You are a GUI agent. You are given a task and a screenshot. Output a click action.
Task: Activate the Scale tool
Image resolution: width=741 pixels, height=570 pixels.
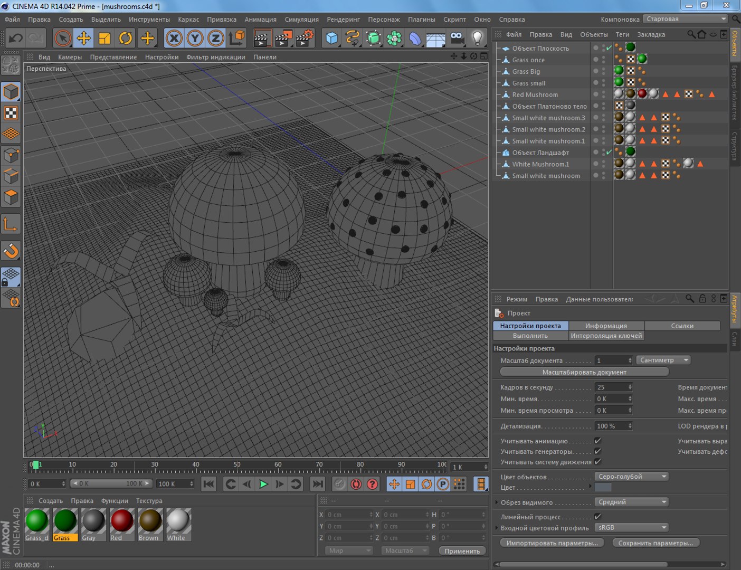pyautogui.click(x=104, y=38)
